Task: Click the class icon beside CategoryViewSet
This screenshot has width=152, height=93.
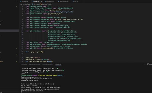Action: click(x=41, y=4)
